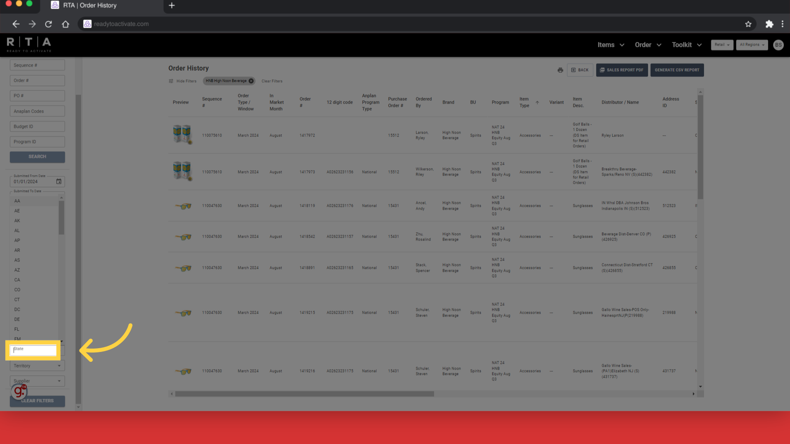The image size is (790, 444).
Task: Click the Distributor / Name column header
Action: (x=620, y=102)
